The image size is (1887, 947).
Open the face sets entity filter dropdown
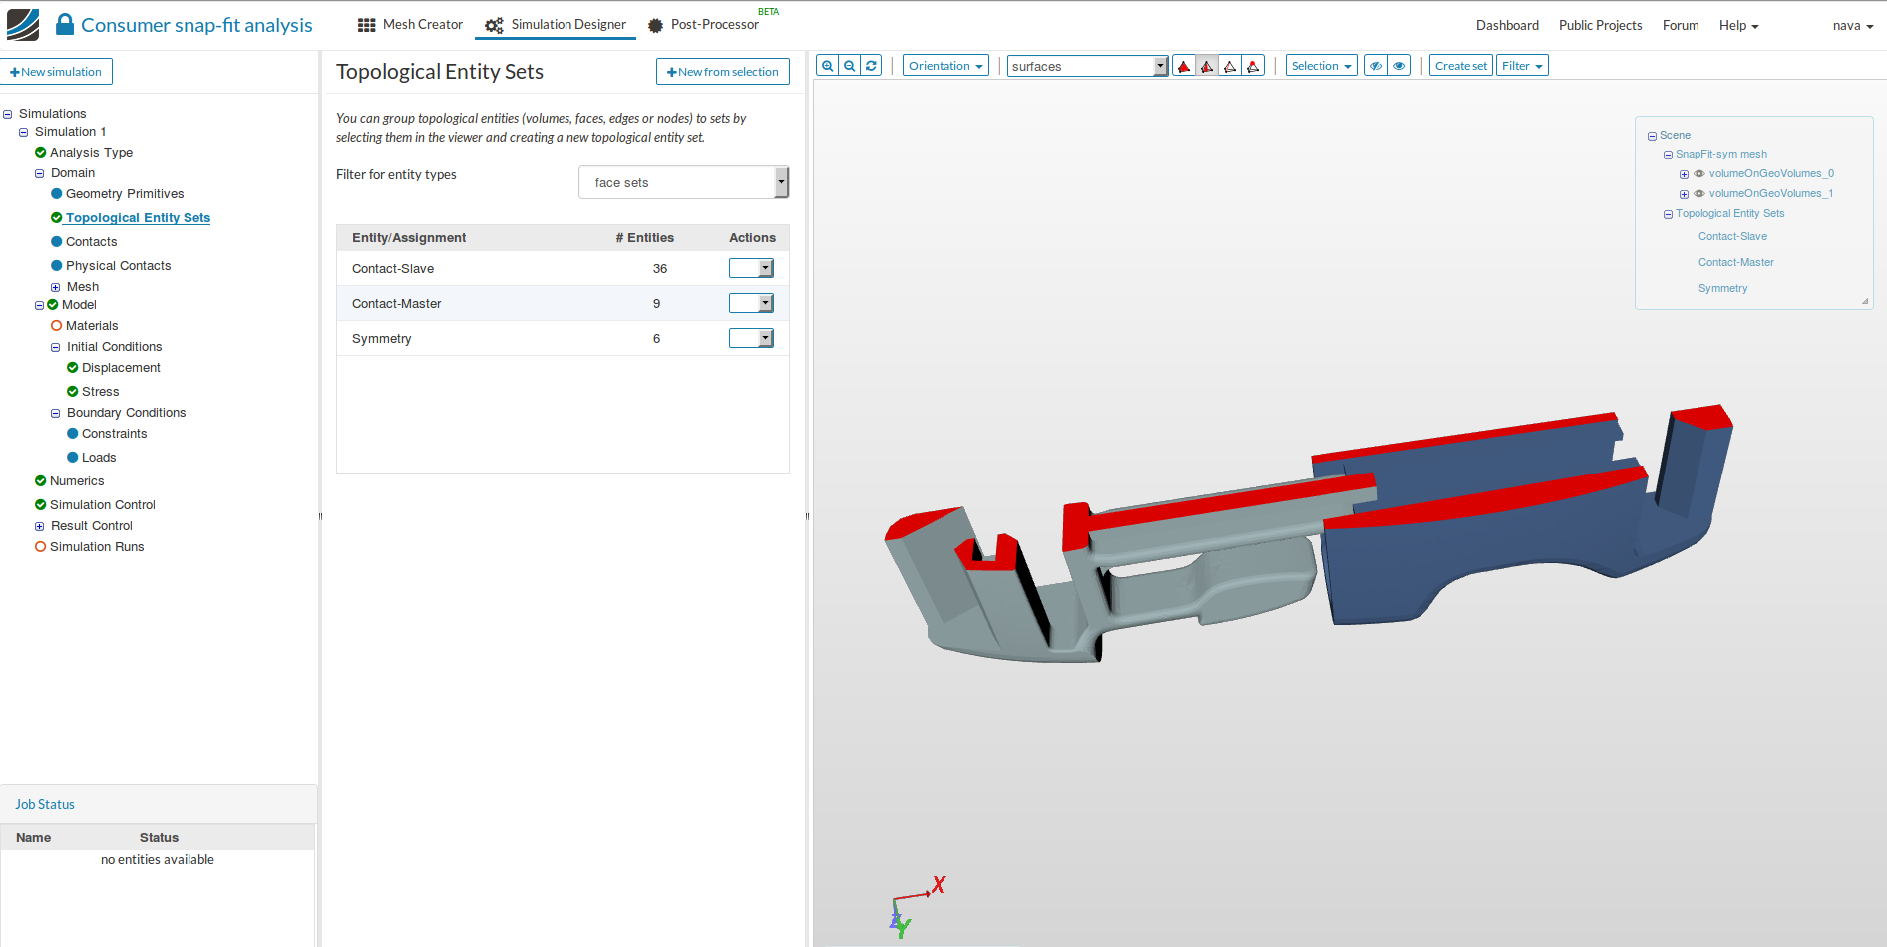684,182
